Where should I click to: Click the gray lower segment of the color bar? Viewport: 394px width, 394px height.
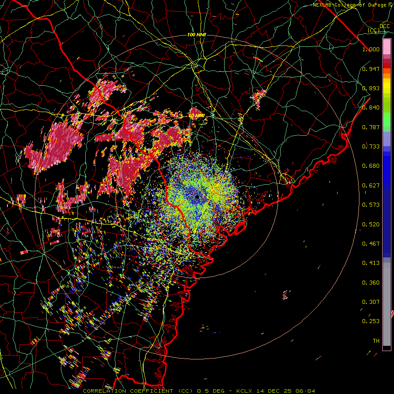[x=387, y=304]
